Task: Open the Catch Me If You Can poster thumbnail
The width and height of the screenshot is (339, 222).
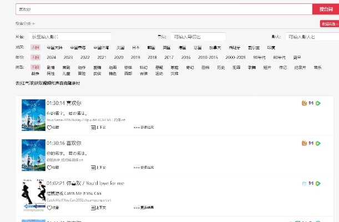Action: (x=33, y=196)
